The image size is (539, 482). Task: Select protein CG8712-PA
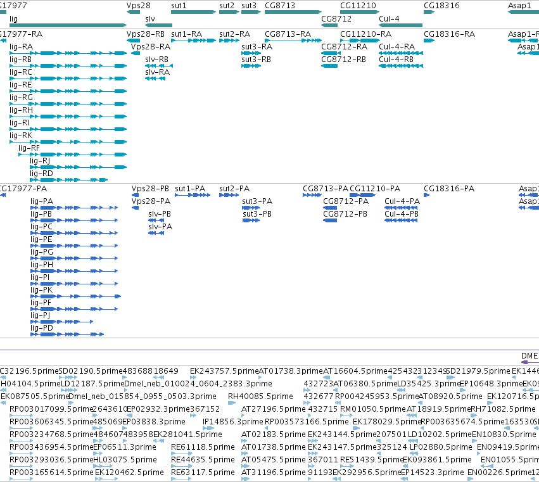330,208
